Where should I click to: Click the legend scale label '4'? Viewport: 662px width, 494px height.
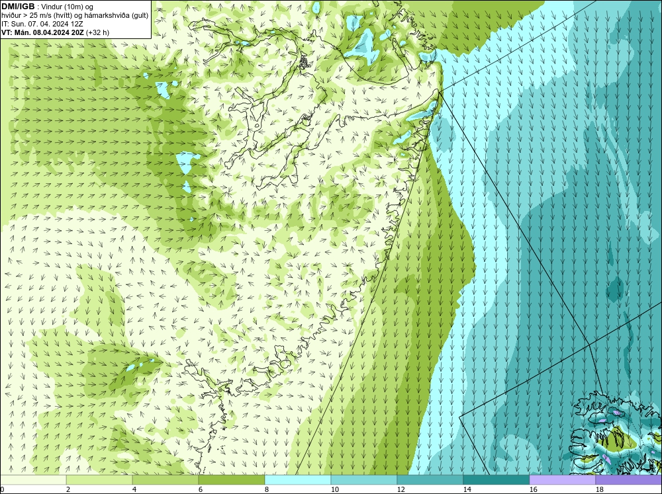(x=134, y=489)
